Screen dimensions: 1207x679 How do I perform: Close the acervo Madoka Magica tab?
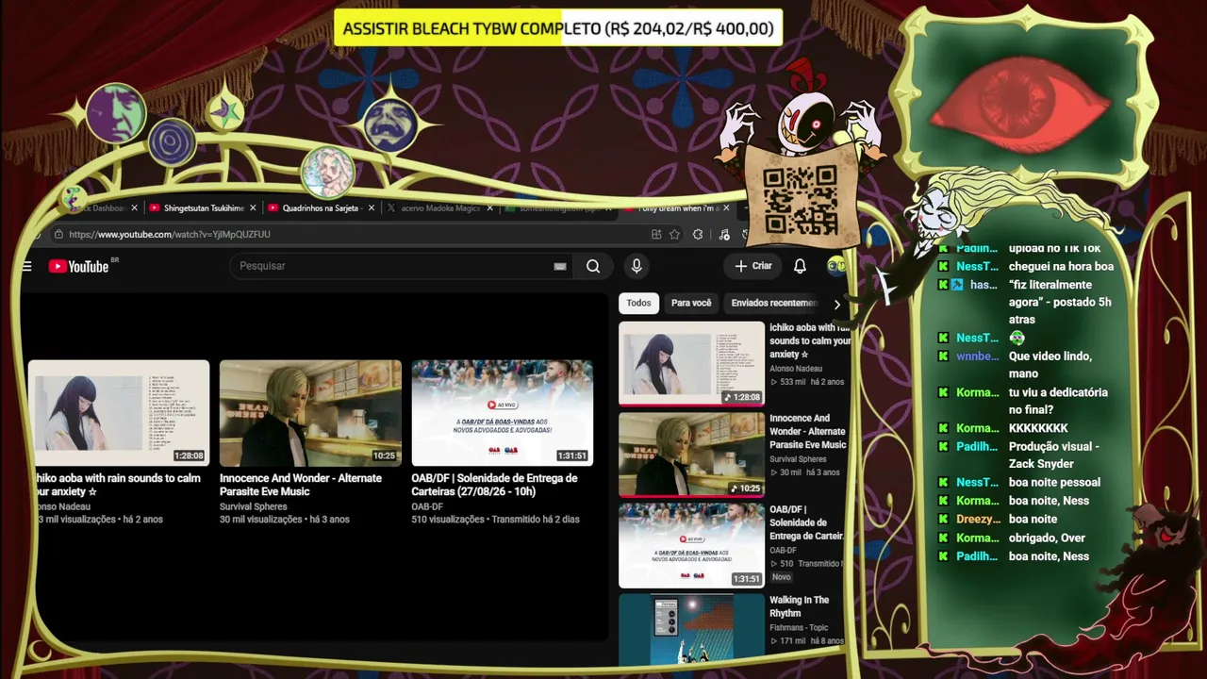pyautogui.click(x=490, y=208)
